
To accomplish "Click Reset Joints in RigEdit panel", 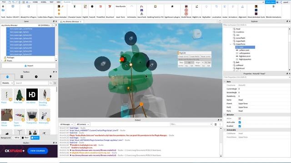I will point(206,57).
